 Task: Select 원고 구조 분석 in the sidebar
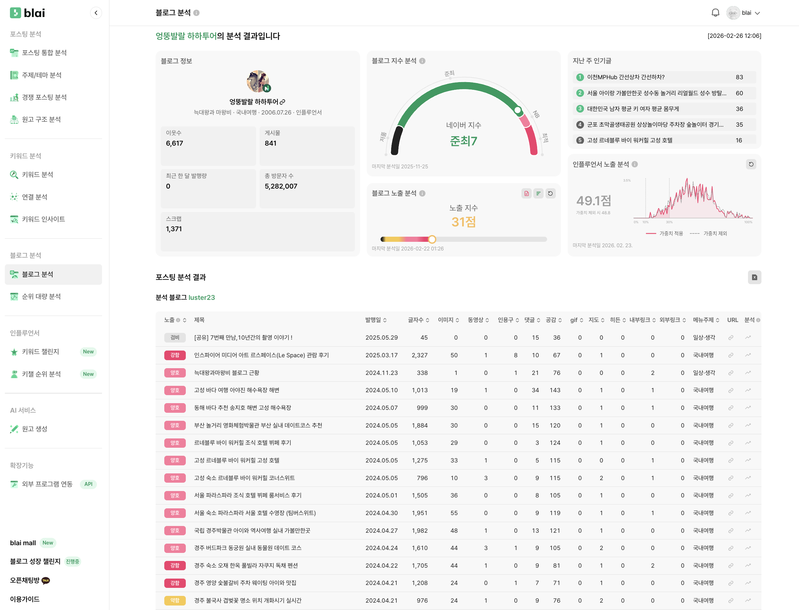pyautogui.click(x=41, y=119)
